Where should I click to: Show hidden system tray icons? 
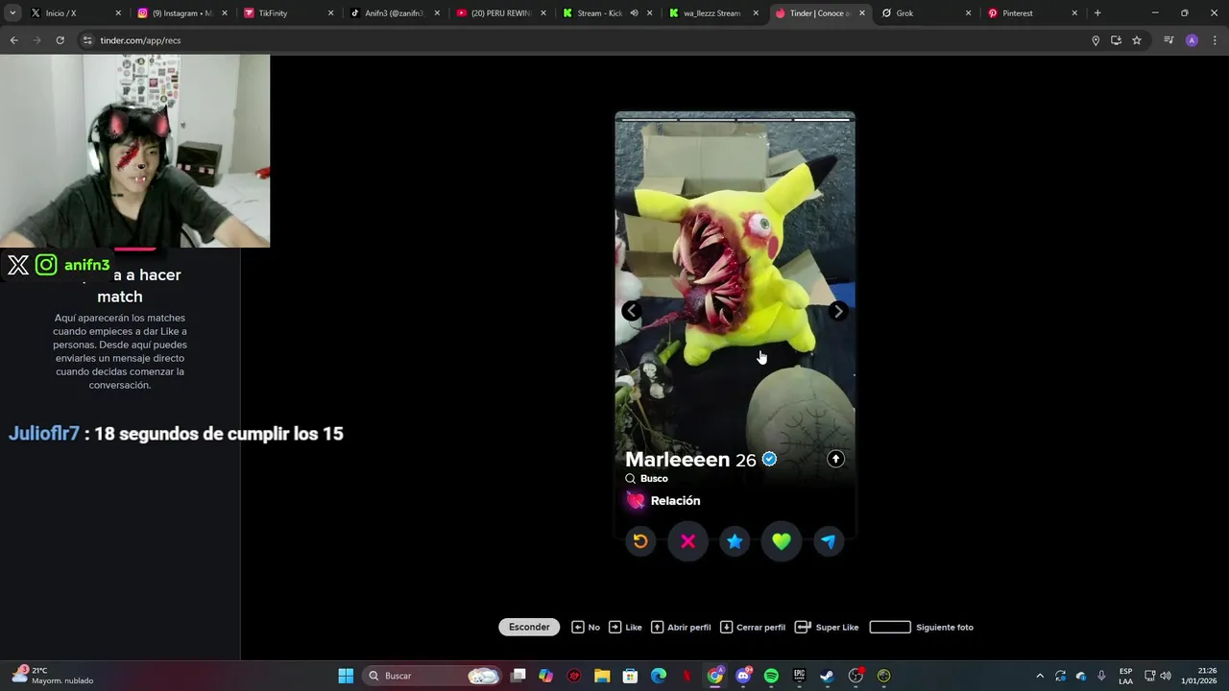tap(1039, 676)
